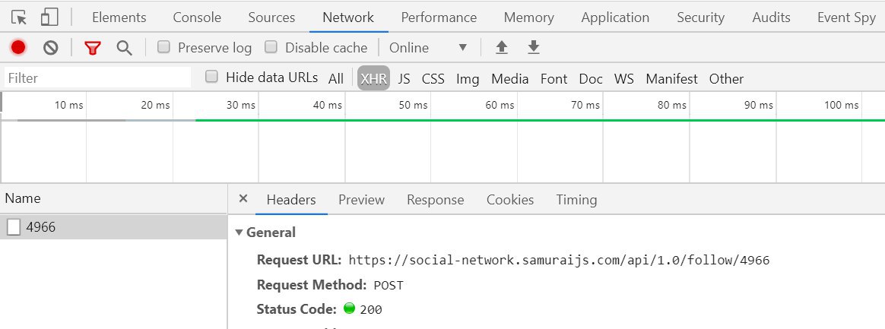Switch to the Console tab
This screenshot has height=329, width=885.
(197, 17)
